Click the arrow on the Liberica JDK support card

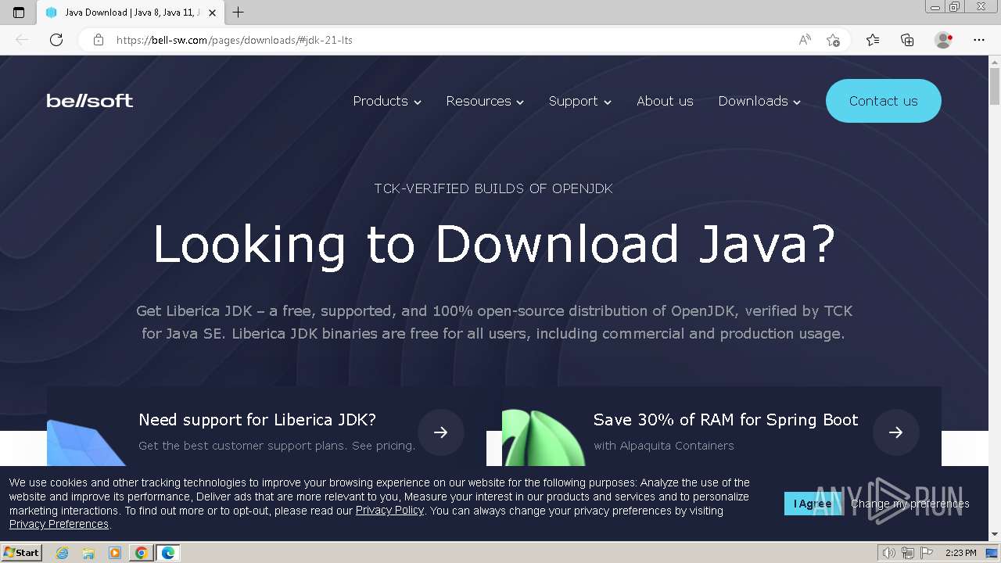point(441,432)
